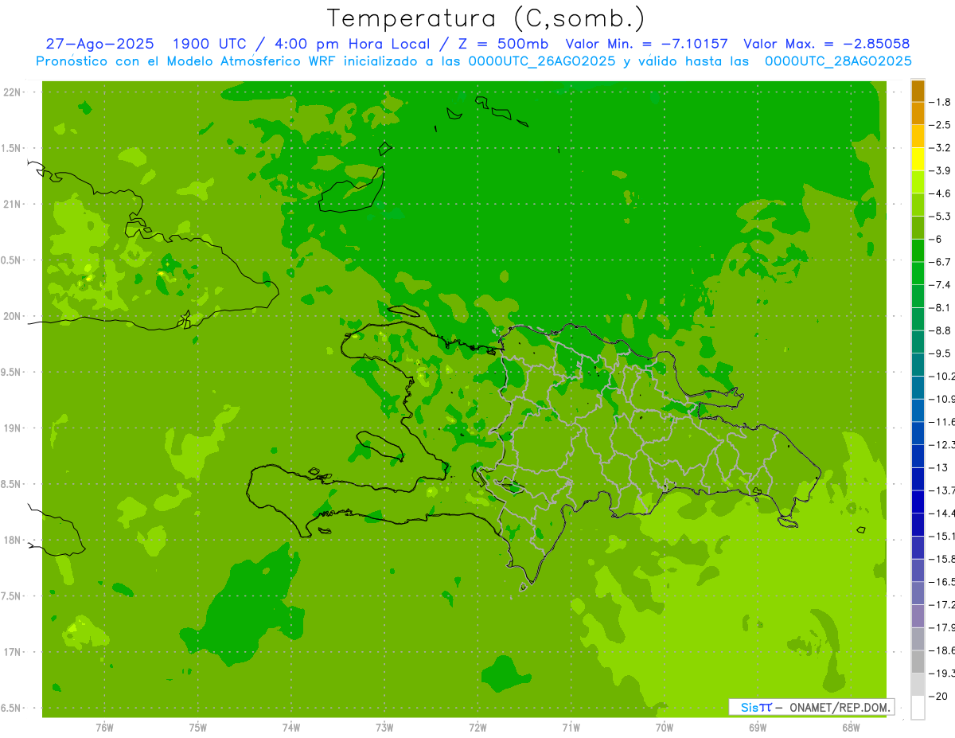Viewport: 955px width, 738px height.
Task: Click the '68W' longitude label
Action: tap(851, 727)
